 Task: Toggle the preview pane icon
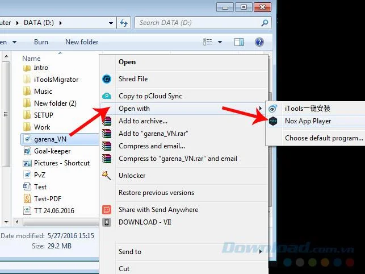click(239, 42)
